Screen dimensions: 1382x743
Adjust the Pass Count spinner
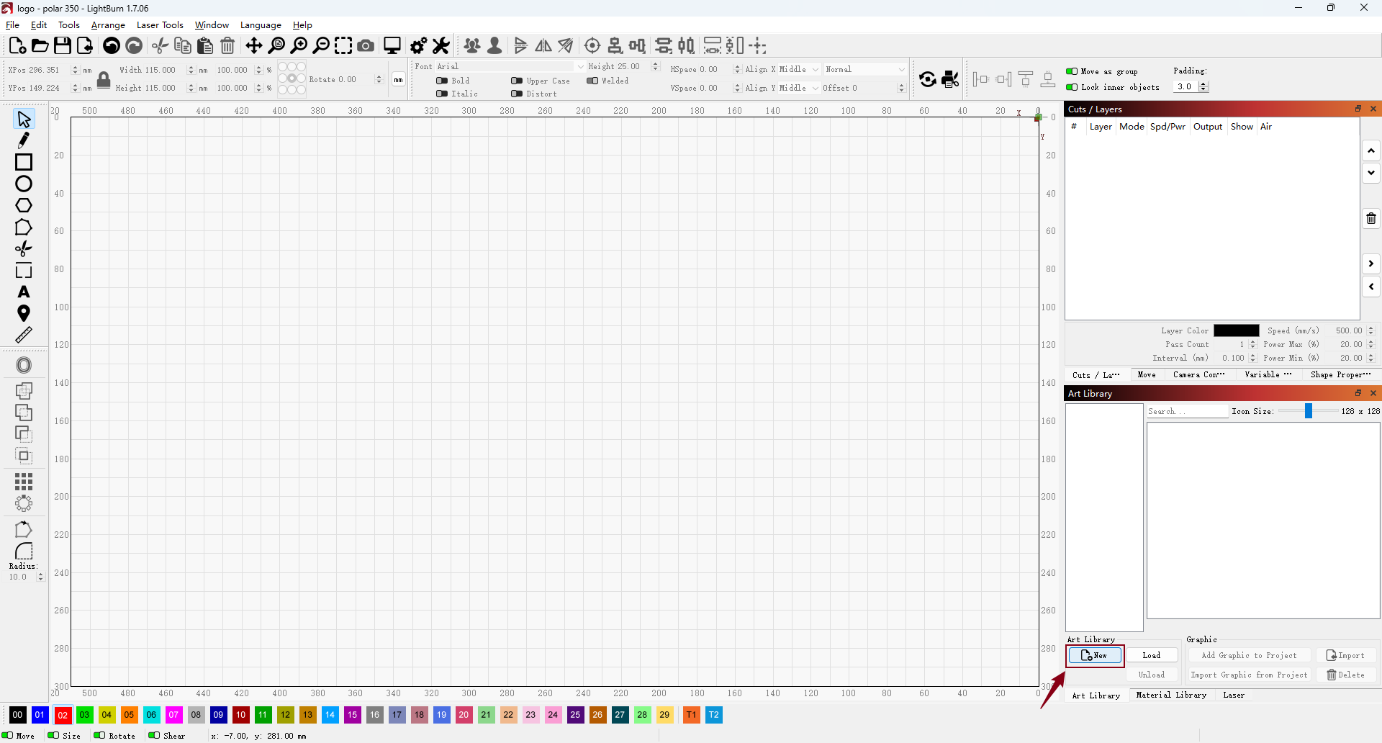(x=1252, y=344)
